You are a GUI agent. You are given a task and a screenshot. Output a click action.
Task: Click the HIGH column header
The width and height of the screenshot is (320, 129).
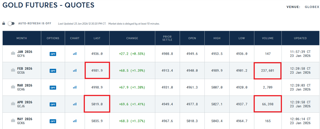pos(217,38)
